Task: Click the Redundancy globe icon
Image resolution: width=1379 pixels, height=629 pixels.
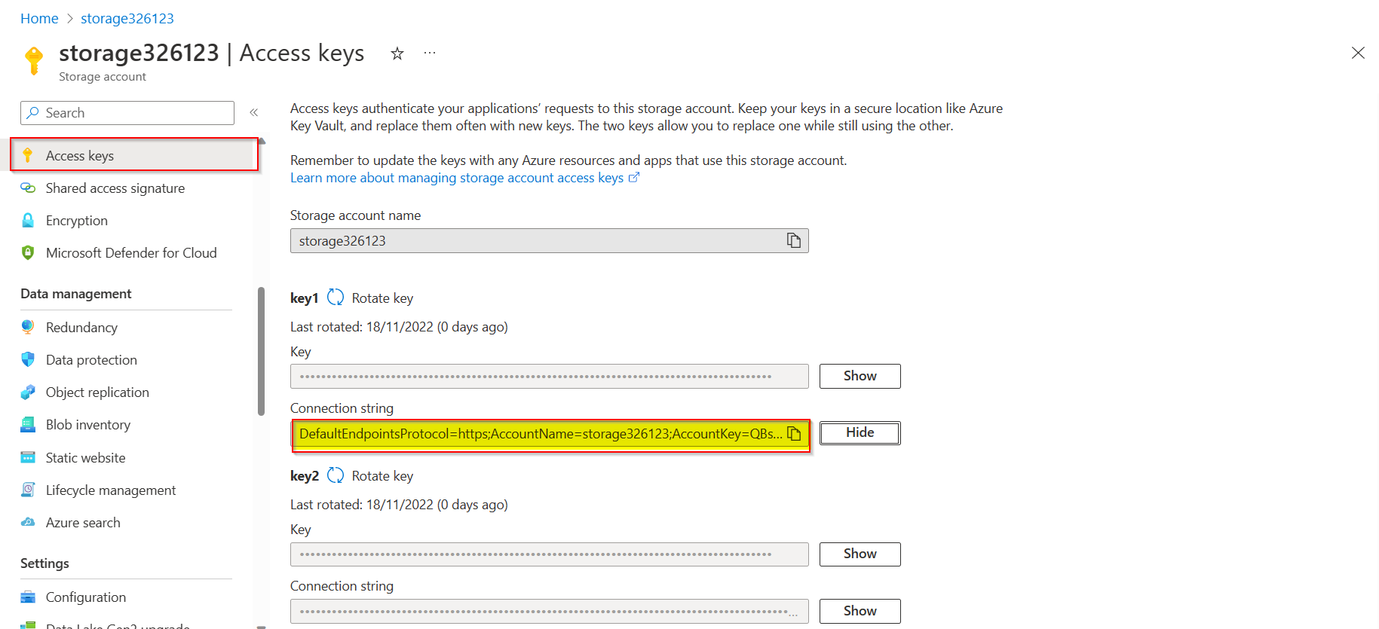Action: click(x=28, y=327)
